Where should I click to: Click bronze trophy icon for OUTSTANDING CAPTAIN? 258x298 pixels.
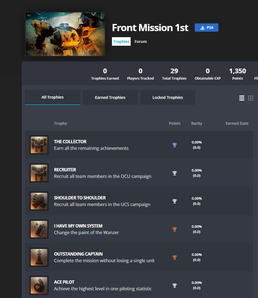pyautogui.click(x=175, y=258)
